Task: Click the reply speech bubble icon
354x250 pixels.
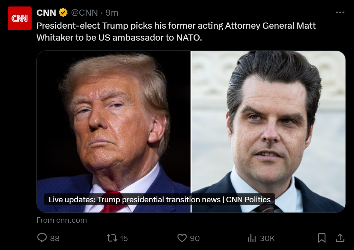Action: pos(42,238)
